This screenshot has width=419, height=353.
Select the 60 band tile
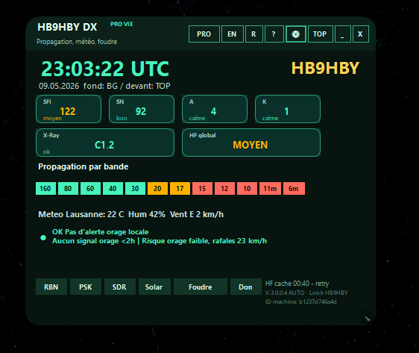(91, 189)
